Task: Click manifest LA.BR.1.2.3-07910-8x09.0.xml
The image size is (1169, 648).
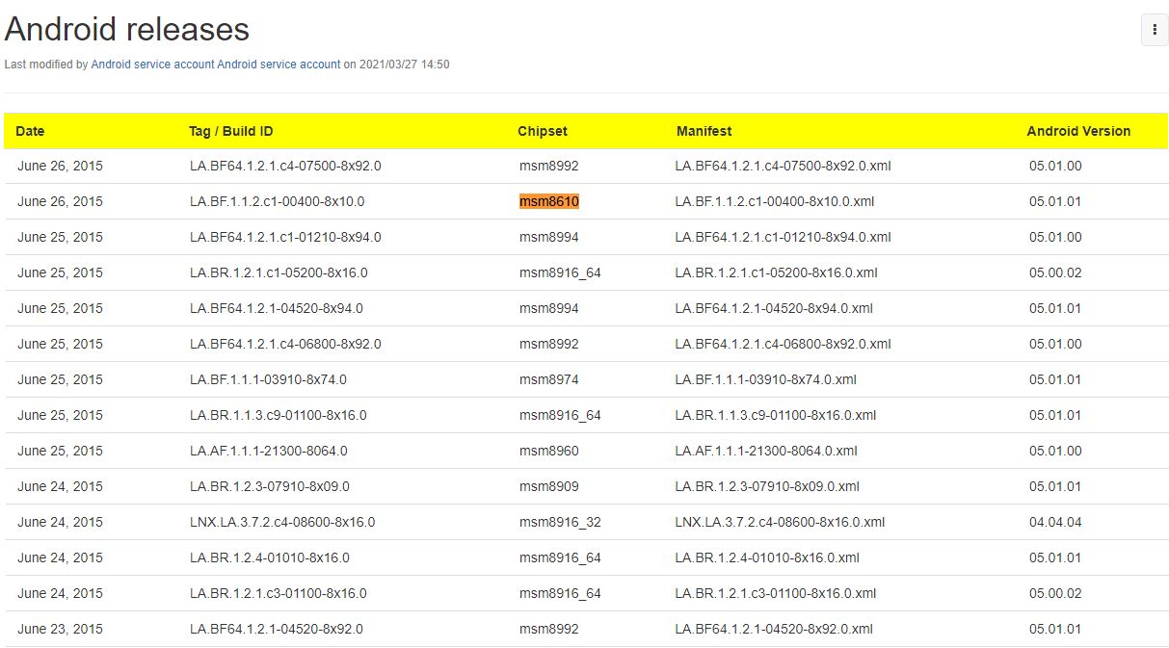Action: [767, 486]
